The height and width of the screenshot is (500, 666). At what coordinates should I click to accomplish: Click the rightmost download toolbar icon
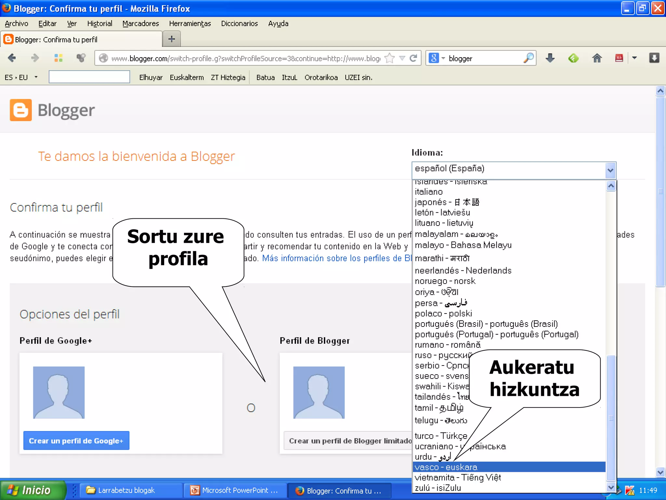[654, 58]
